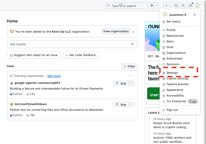Viewport: 206px width, 144px height.
Task: Click the View organization button
Action: tap(116, 31)
